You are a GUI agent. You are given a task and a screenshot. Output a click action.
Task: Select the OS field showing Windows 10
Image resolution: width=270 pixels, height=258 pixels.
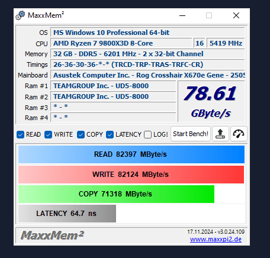pyautogui.click(x=147, y=33)
